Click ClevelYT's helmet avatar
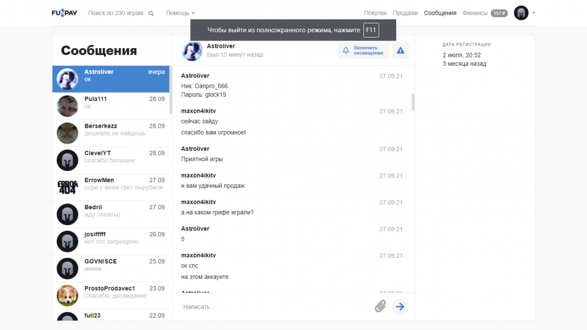Screen dimensions: 587x330 [68, 161]
